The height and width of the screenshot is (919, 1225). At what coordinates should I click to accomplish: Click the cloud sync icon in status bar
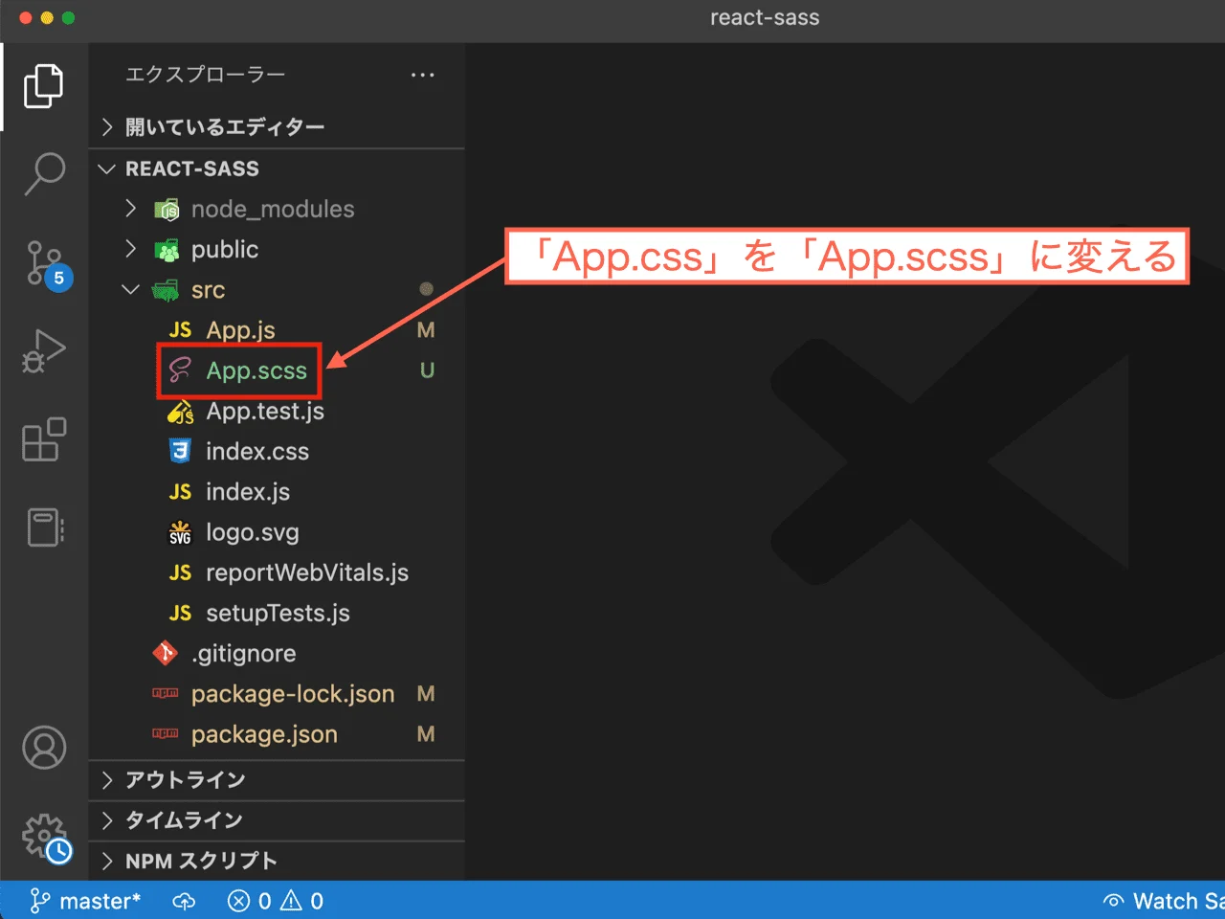[x=184, y=901]
